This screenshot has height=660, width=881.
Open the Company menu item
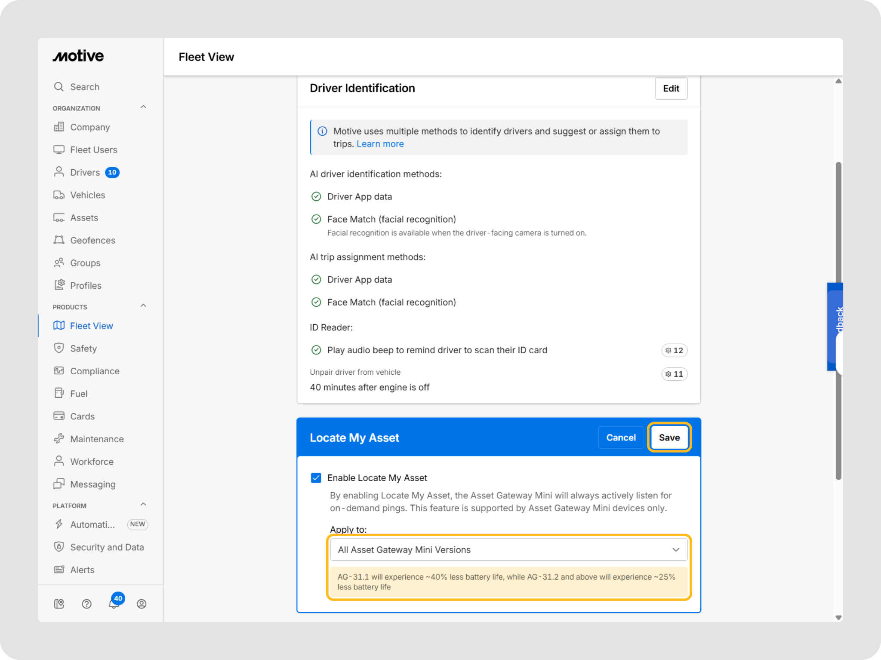pos(90,127)
